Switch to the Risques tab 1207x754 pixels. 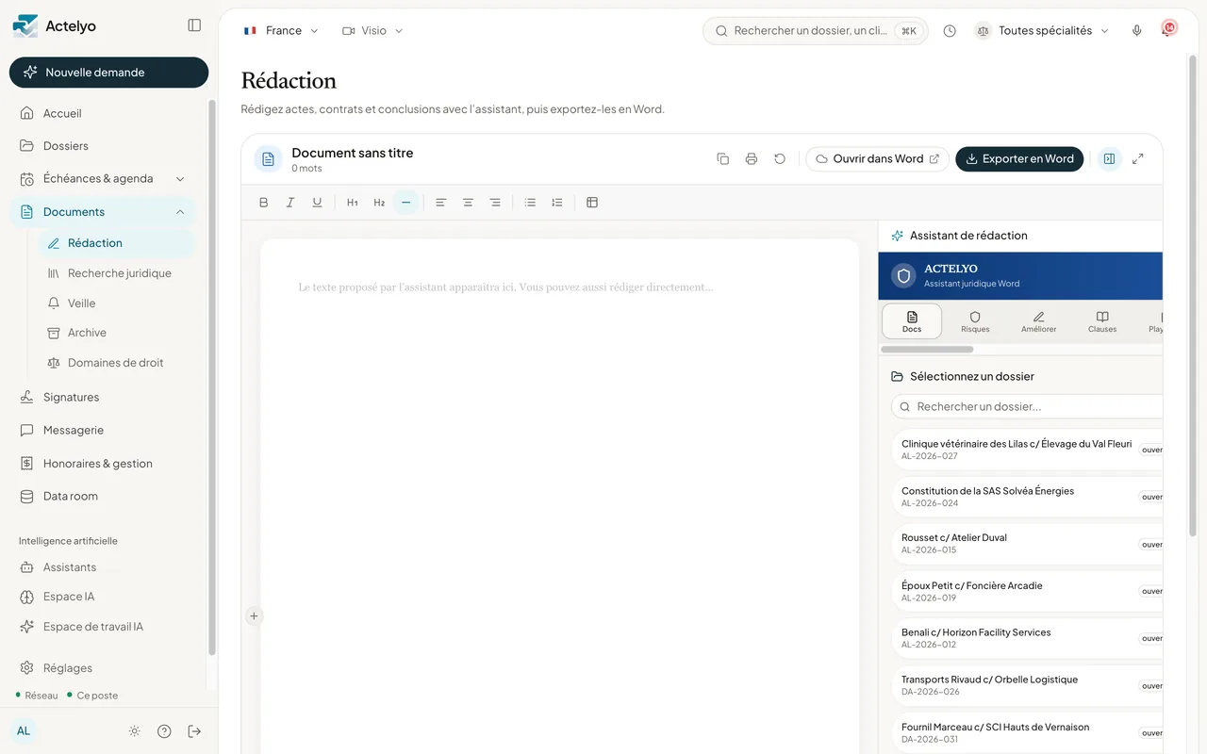tap(975, 321)
